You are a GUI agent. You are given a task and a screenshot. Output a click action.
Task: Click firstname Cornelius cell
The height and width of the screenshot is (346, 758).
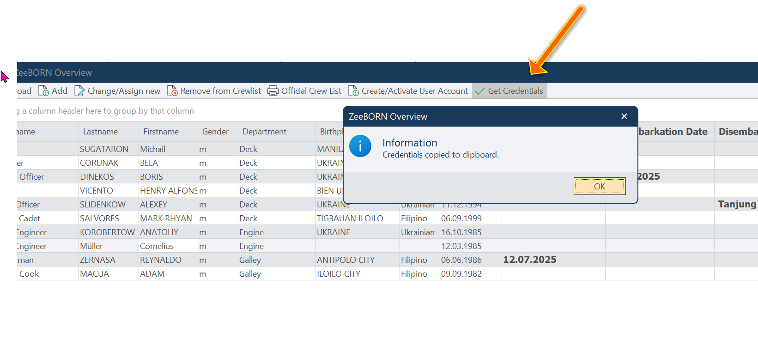[x=168, y=246]
